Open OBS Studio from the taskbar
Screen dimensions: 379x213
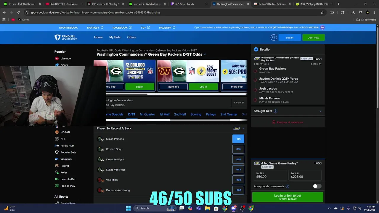pos(242,208)
